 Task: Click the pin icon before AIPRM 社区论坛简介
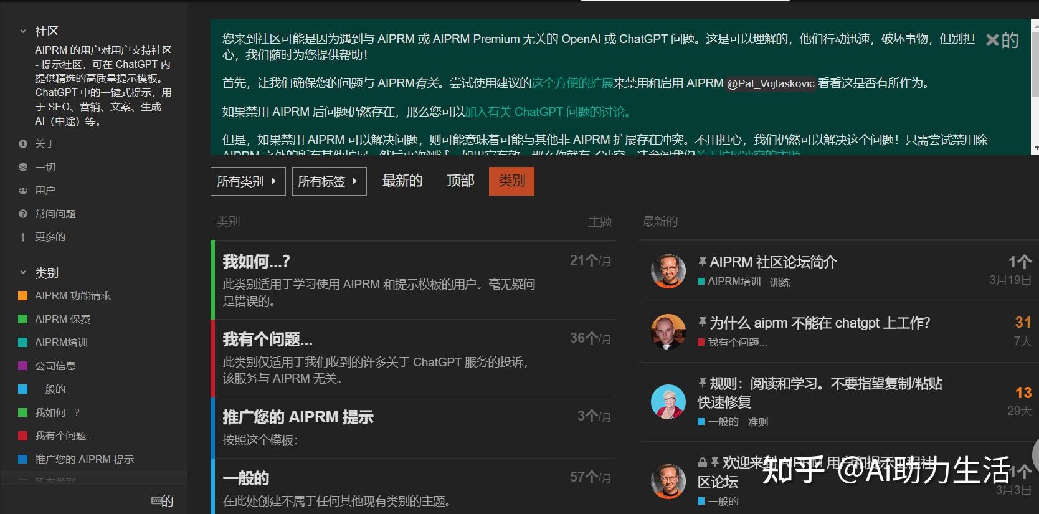point(702,262)
